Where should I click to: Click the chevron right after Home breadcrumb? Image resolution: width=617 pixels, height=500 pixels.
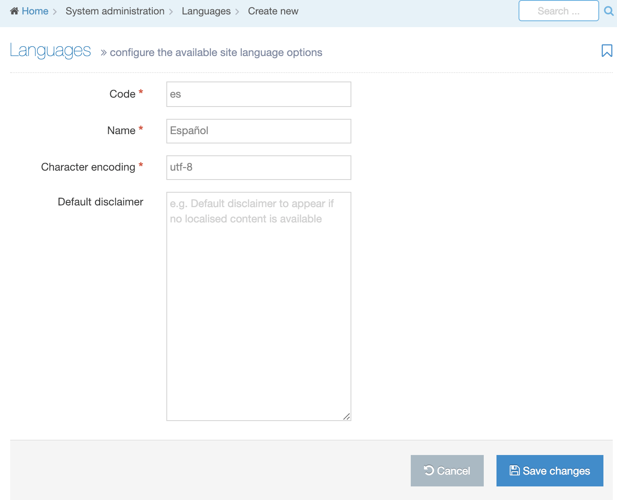55,11
